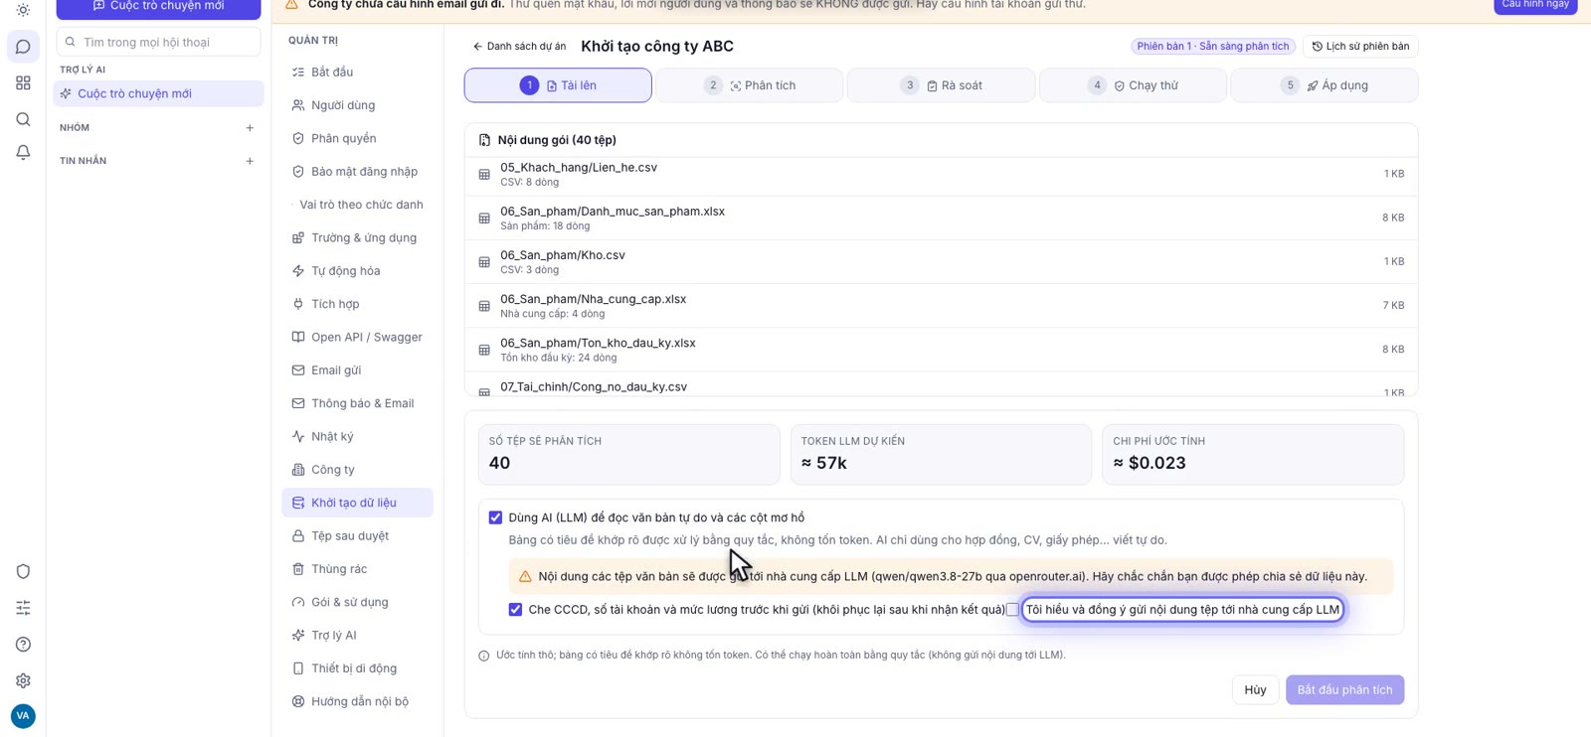Screen dimensions: 1591x737
Task: Check Tôi hiểu và đồng ý gửi nội dung checkbox
Action: tap(1012, 610)
